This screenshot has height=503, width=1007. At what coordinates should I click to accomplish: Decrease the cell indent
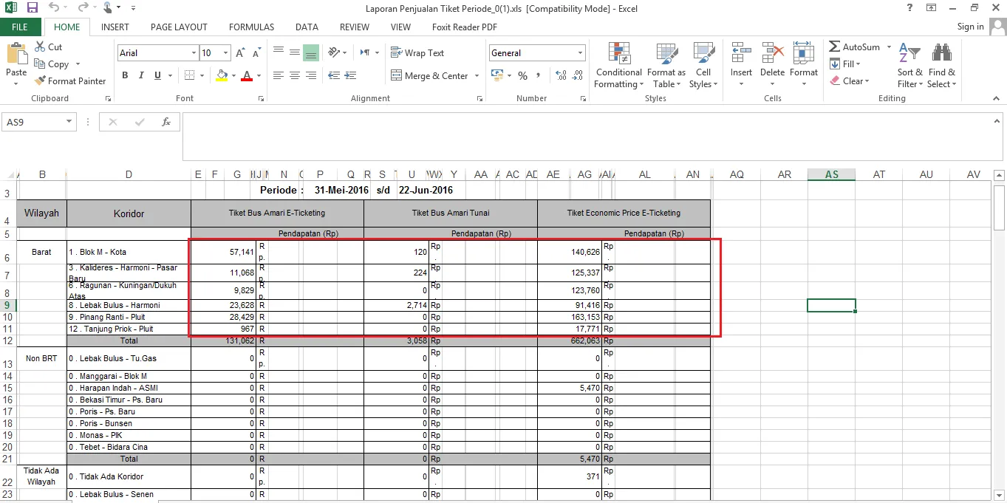pyautogui.click(x=334, y=75)
